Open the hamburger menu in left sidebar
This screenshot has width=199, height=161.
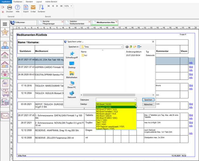5,24
